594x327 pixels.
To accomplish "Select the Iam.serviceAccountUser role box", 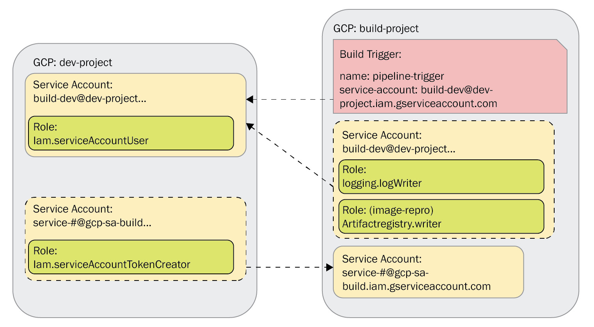I will pyautogui.click(x=131, y=133).
